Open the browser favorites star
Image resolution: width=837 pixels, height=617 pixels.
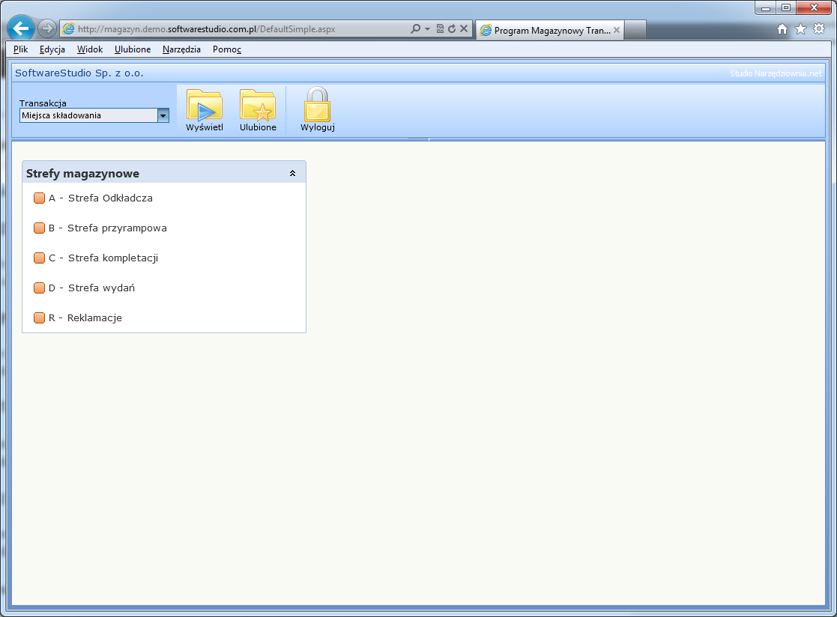pyautogui.click(x=800, y=29)
